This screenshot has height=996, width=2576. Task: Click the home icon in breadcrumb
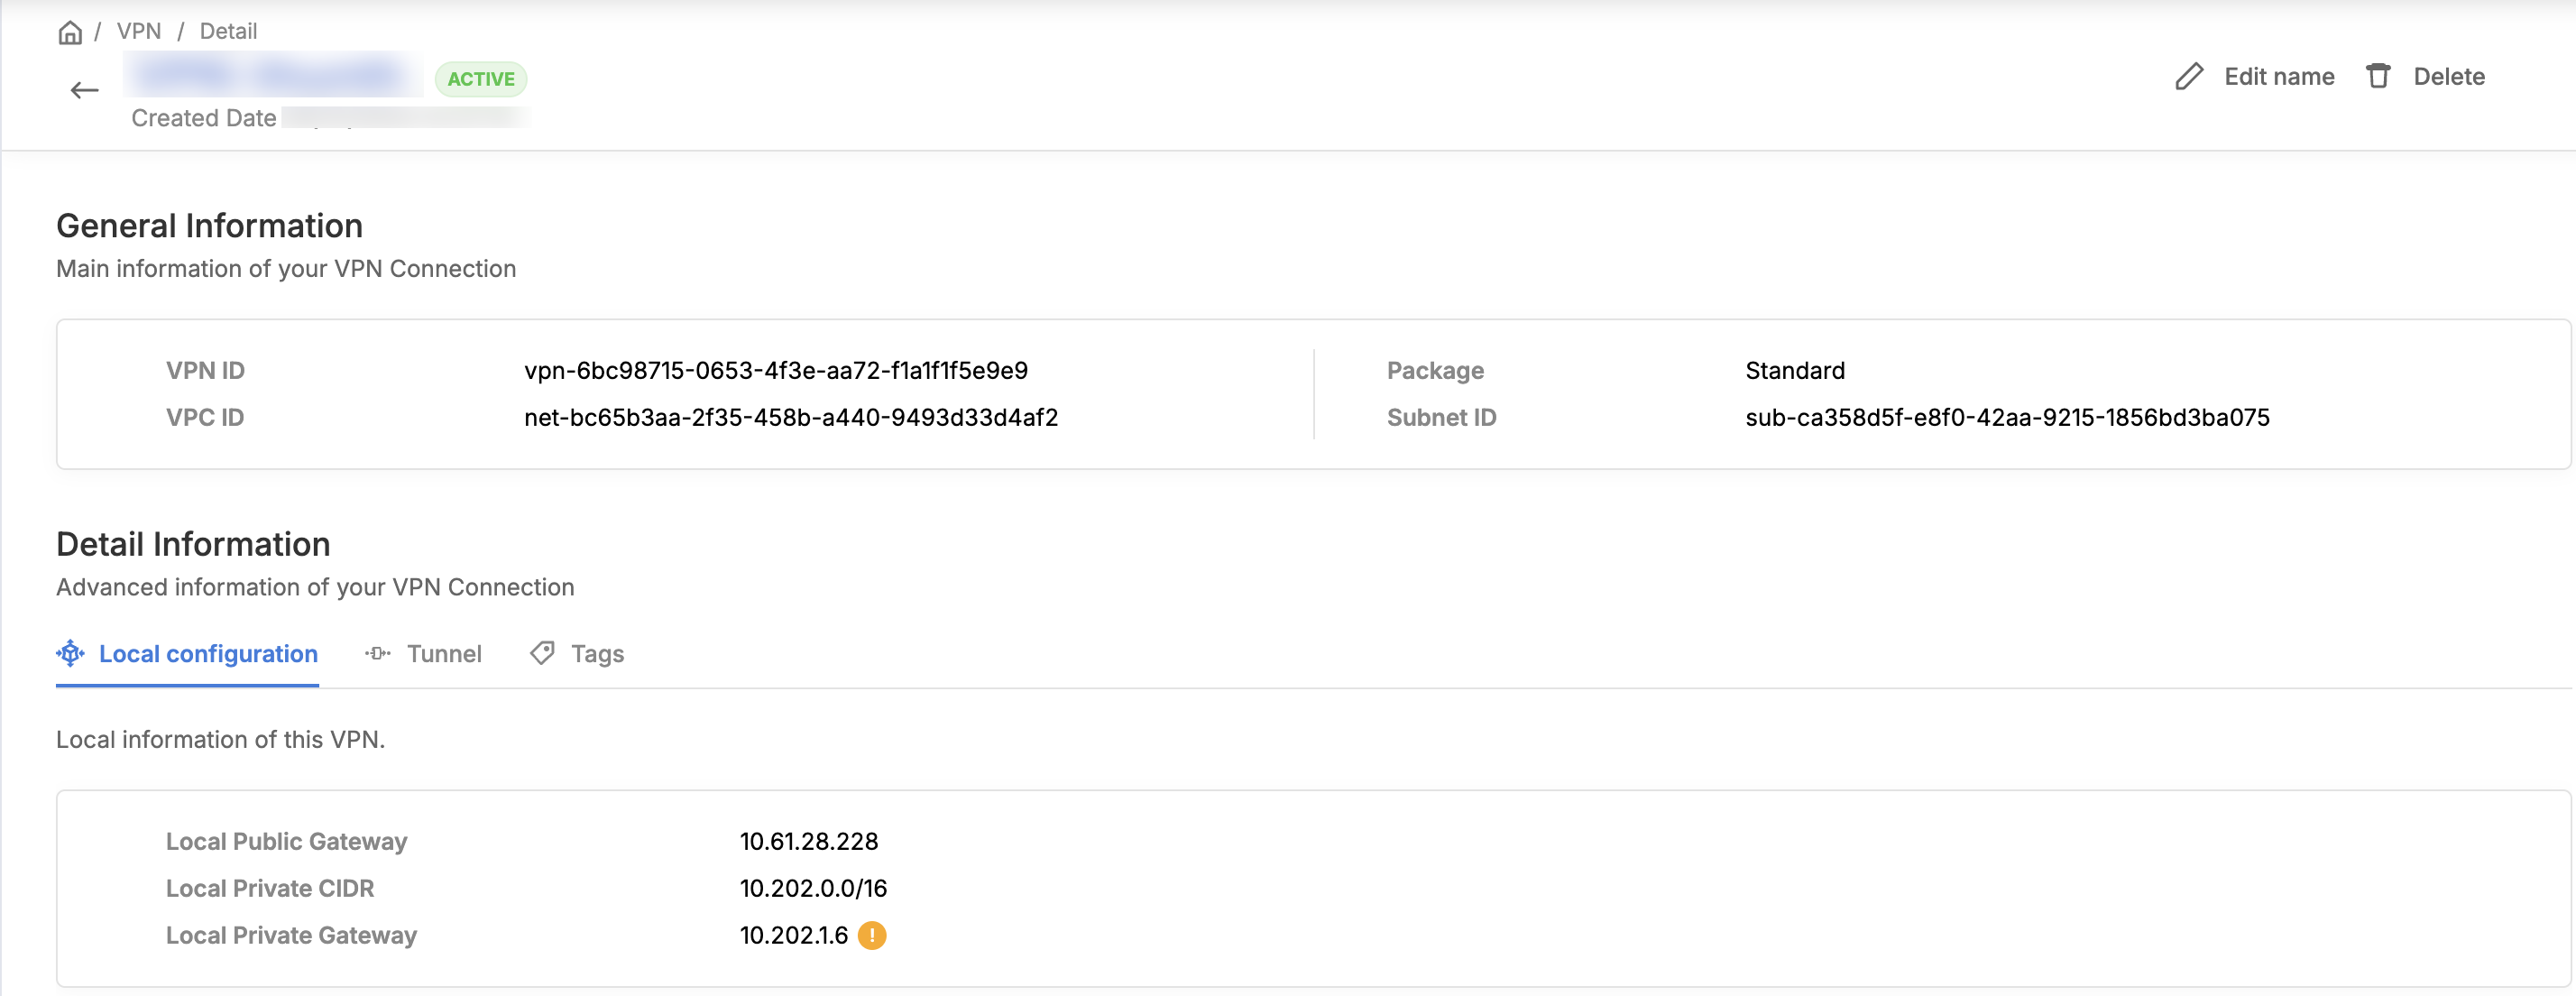pos(69,32)
